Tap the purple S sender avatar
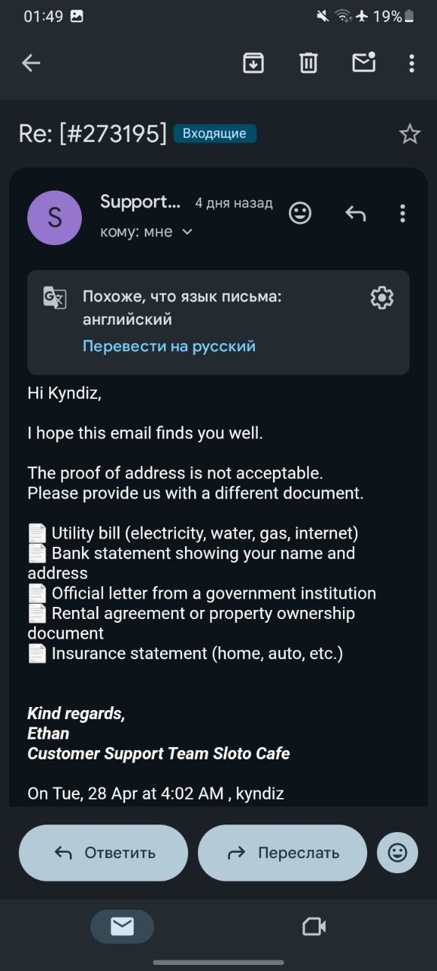This screenshot has height=971, width=437. pyautogui.click(x=55, y=218)
